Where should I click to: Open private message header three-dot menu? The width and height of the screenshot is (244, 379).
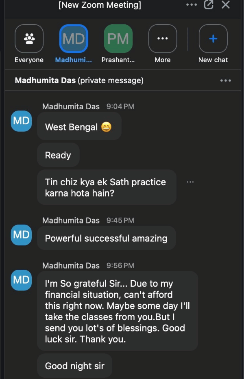tap(225, 80)
